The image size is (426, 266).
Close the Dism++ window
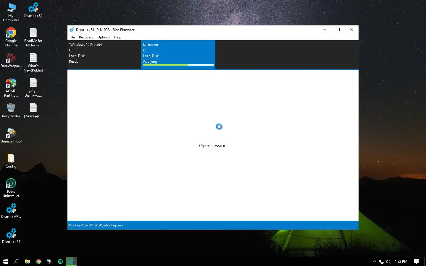(352, 30)
